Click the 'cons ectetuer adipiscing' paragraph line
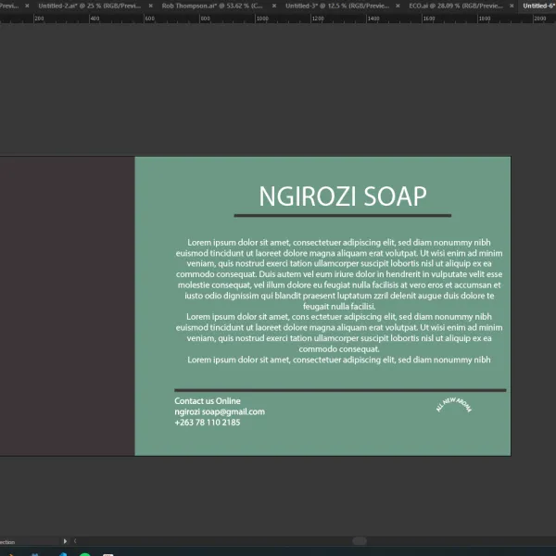The height and width of the screenshot is (556, 556). point(339,317)
